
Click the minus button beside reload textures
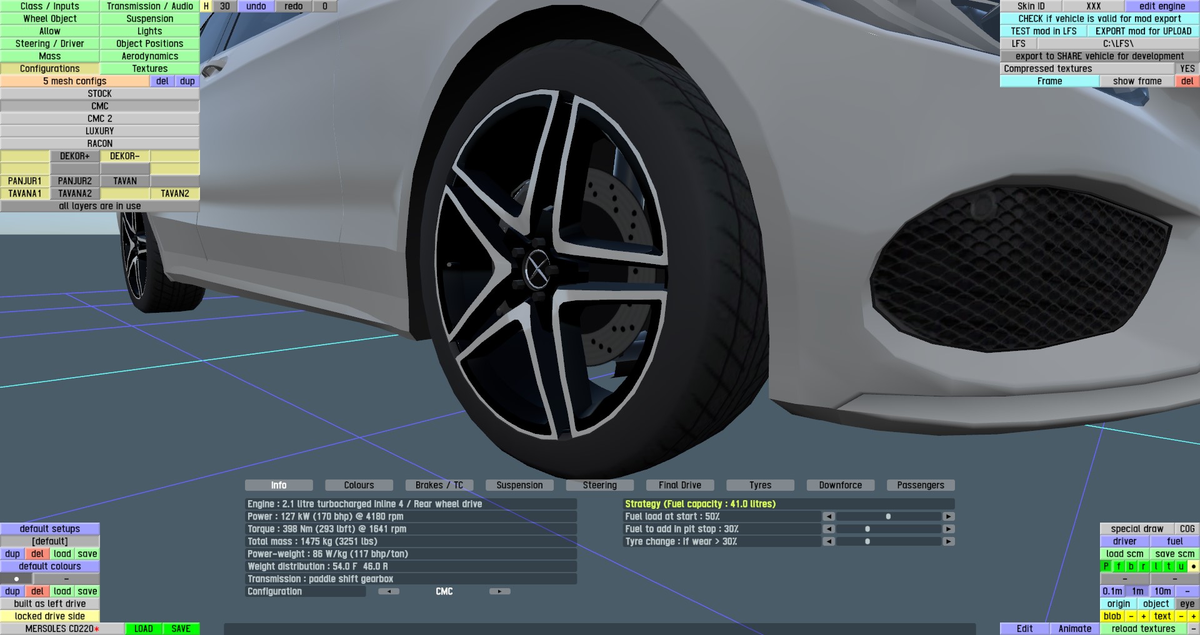[x=1193, y=629]
